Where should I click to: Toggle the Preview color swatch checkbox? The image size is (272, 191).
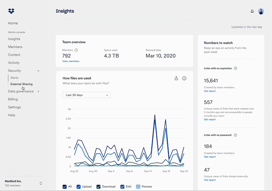pyautogui.click(x=138, y=187)
